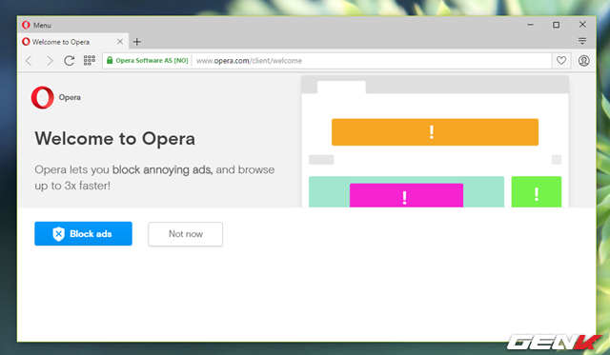Add page to bookmarks with heart icon
Image resolution: width=610 pixels, height=355 pixels.
[561, 60]
